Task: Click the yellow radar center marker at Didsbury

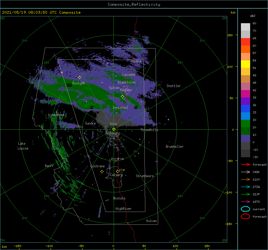Action: tap(114, 129)
